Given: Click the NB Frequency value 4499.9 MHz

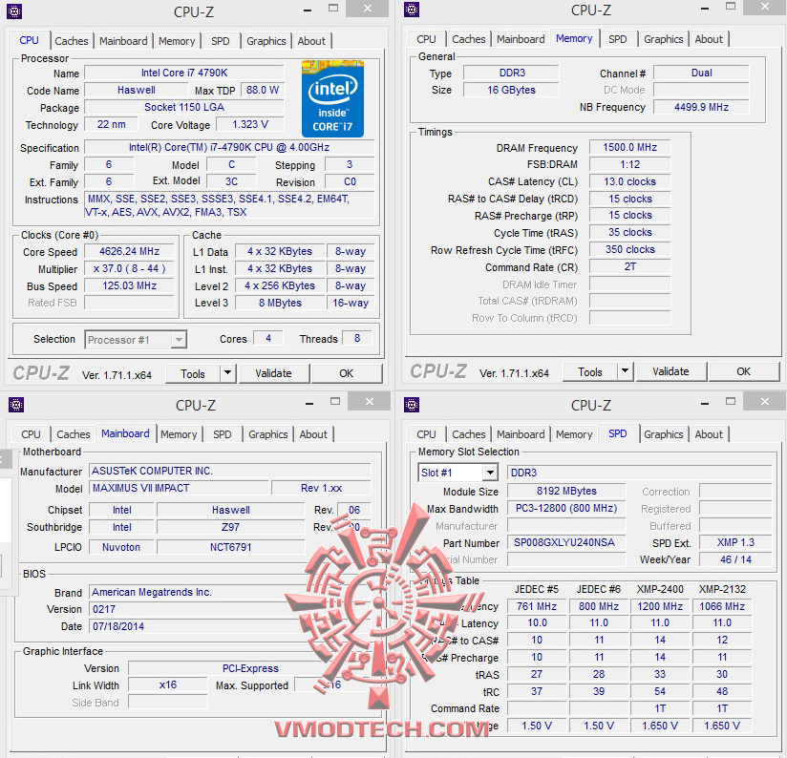Looking at the screenshot, I should click(x=701, y=107).
